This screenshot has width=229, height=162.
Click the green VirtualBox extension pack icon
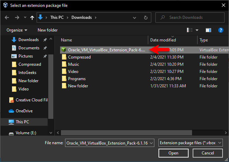tap(64, 50)
